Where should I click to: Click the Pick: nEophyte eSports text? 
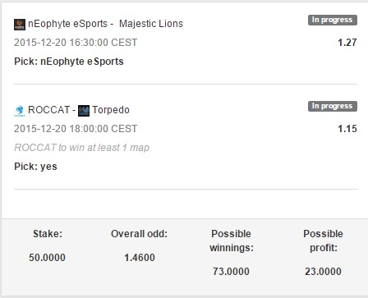[69, 62]
